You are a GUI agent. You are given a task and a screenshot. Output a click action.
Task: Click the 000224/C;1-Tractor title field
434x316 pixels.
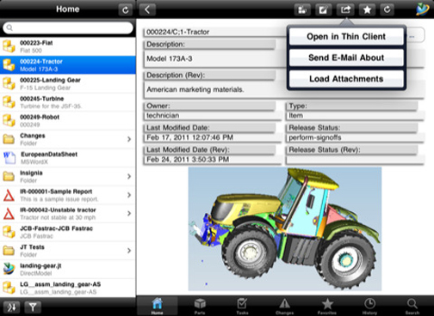coord(177,32)
